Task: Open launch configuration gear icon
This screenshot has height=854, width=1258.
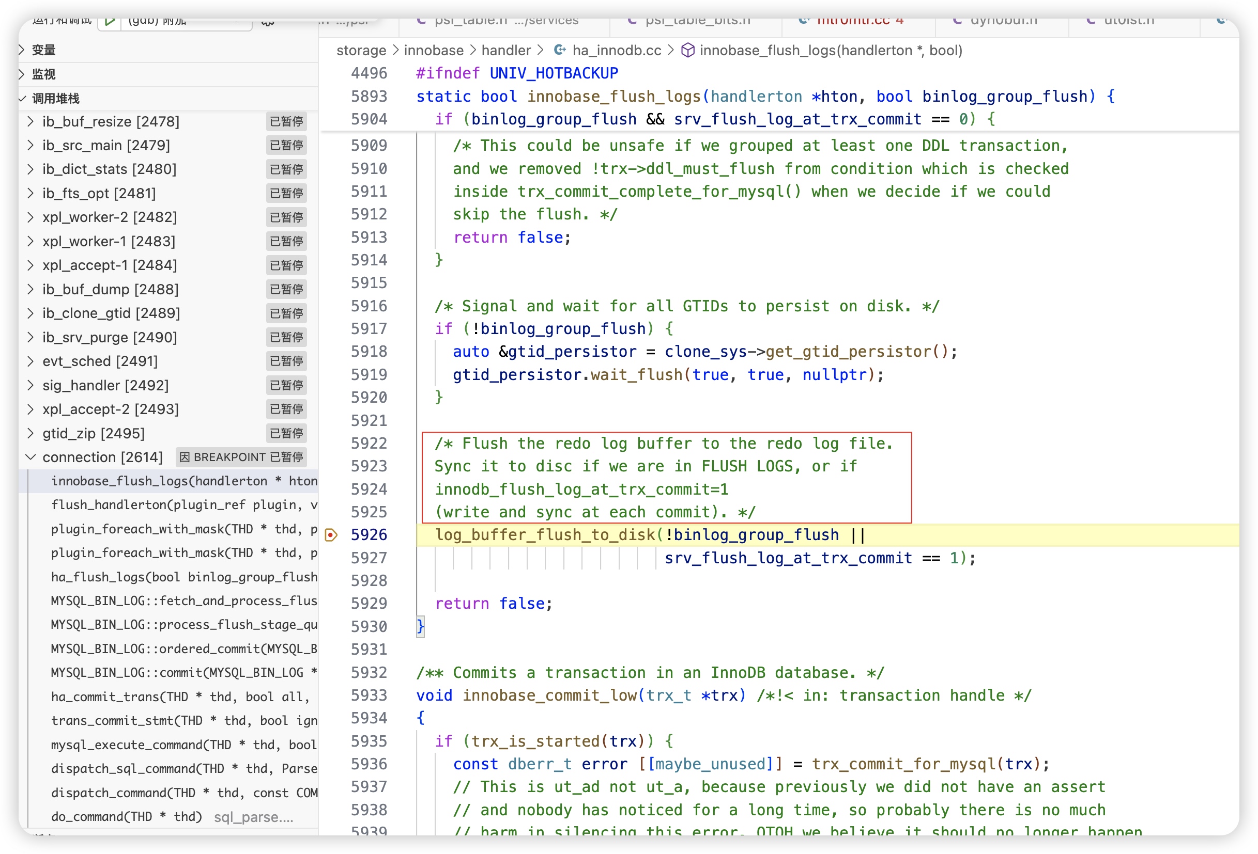Action: point(267,22)
